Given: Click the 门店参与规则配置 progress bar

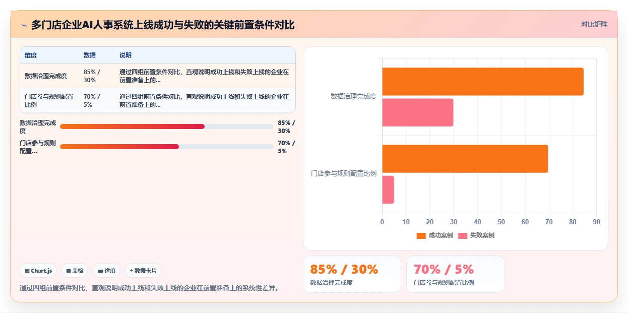Looking at the screenshot, I should click(166, 147).
